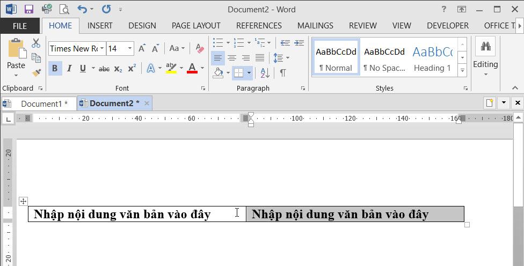Apply yellow text highlight color
The height and width of the screenshot is (266, 524).
point(171,69)
